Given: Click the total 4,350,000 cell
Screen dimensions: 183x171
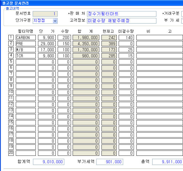Looking at the screenshot, I should (x=86, y=43).
